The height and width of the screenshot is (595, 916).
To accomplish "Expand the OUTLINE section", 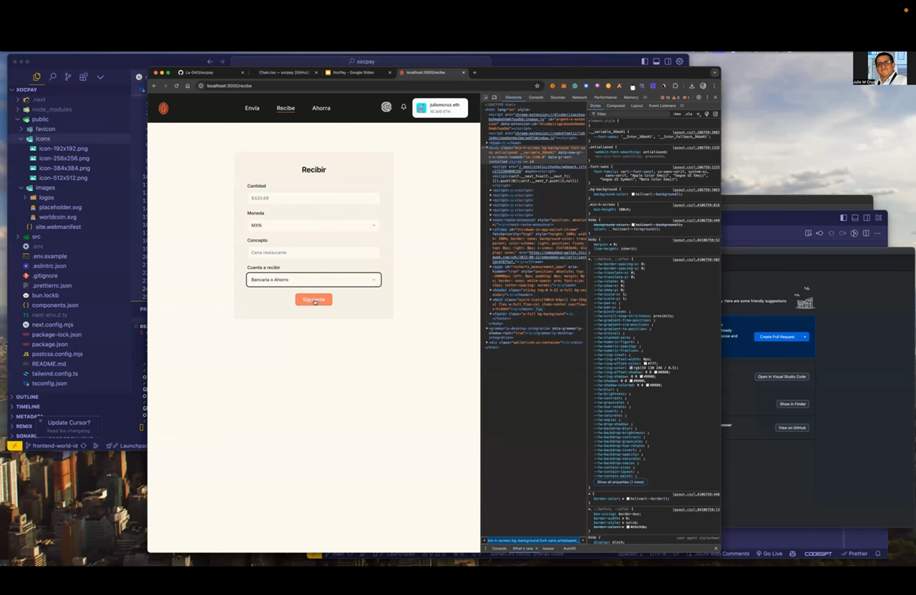I will [26, 397].
